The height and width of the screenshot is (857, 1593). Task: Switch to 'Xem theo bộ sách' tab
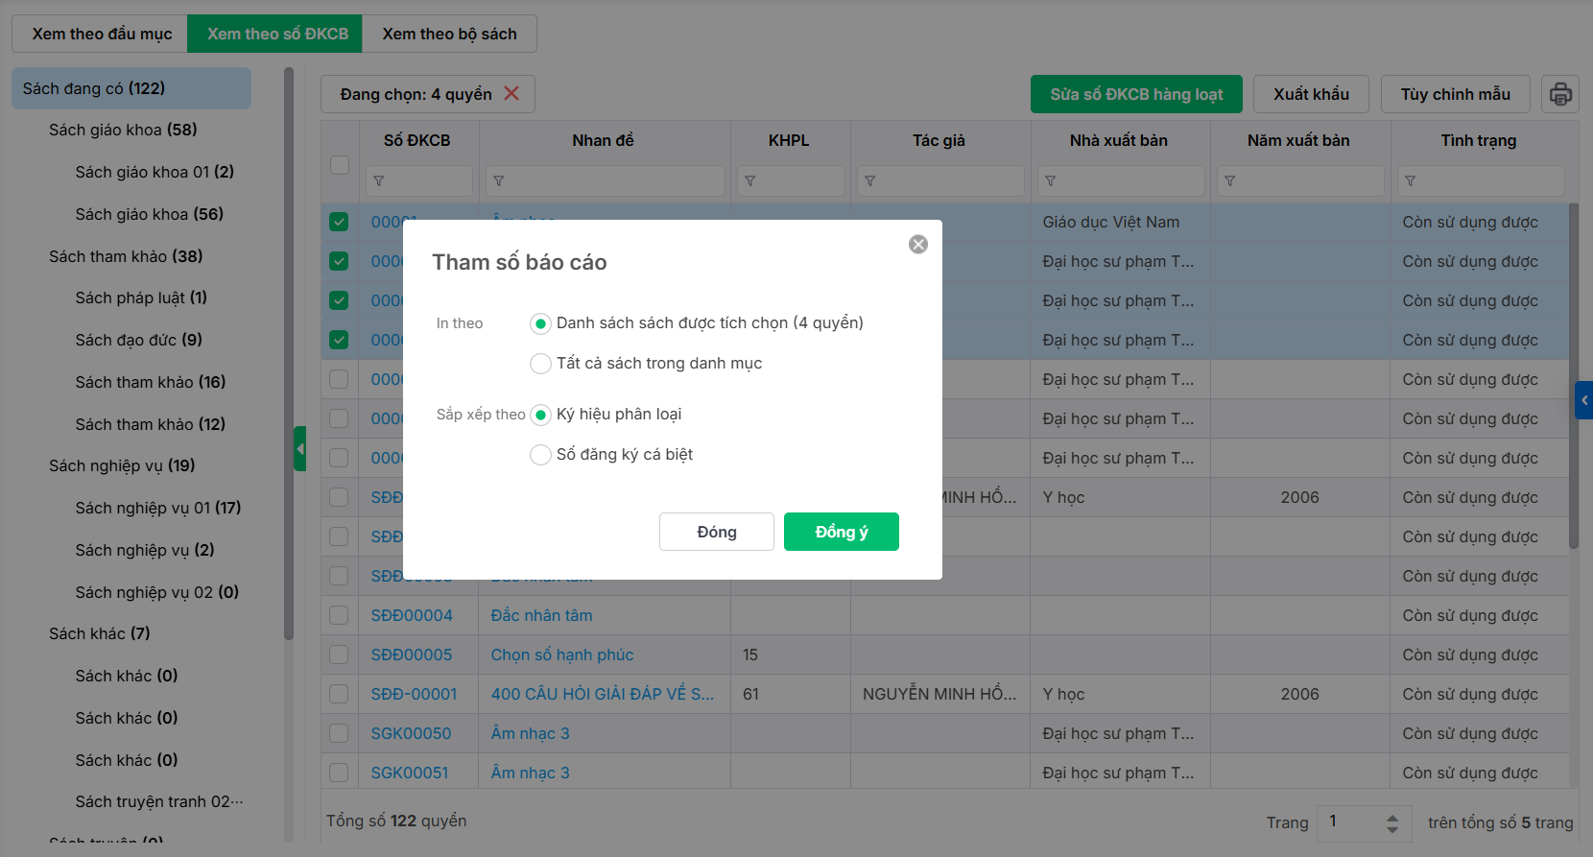449,34
